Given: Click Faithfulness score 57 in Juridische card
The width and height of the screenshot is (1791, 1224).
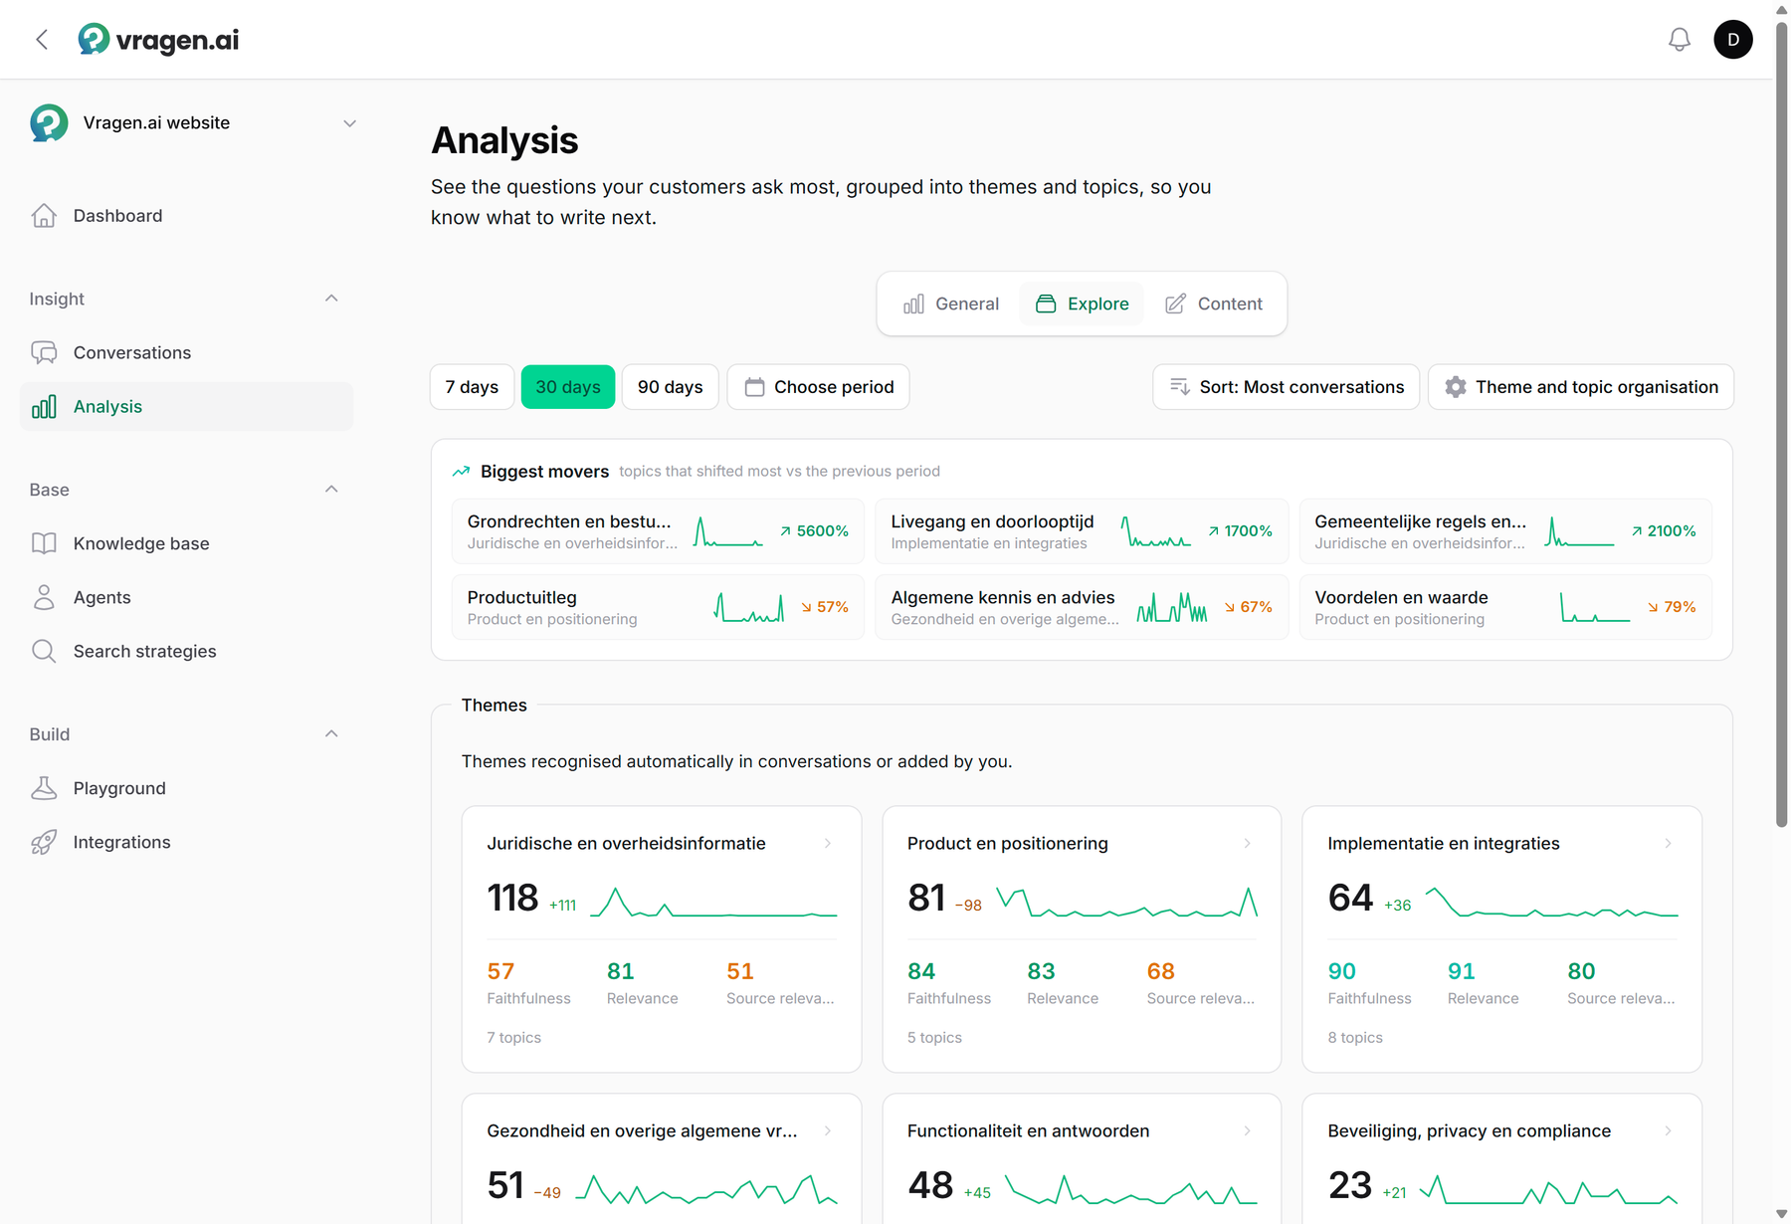Looking at the screenshot, I should pyautogui.click(x=500, y=971).
